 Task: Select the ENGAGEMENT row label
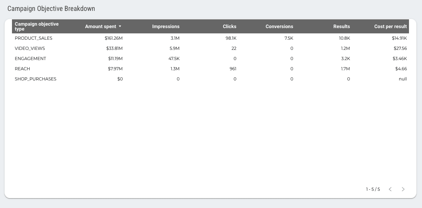click(30, 59)
